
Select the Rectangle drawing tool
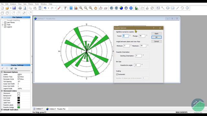(x=172, y=8)
